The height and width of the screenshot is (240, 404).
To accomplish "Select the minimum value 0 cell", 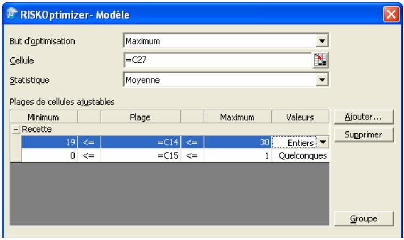I will click(49, 155).
